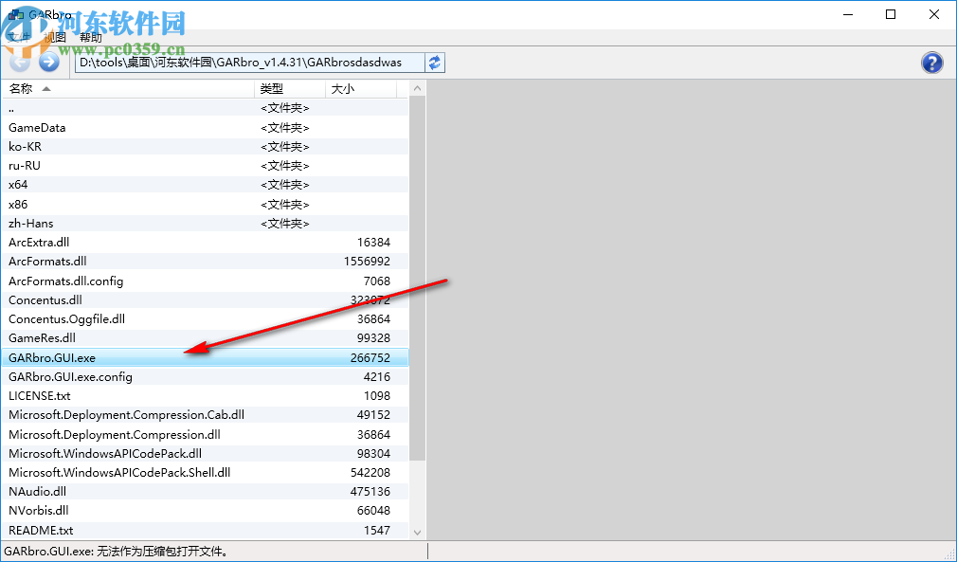This screenshot has height=562, width=957.
Task: Close the GARbro window
Action: (x=934, y=14)
